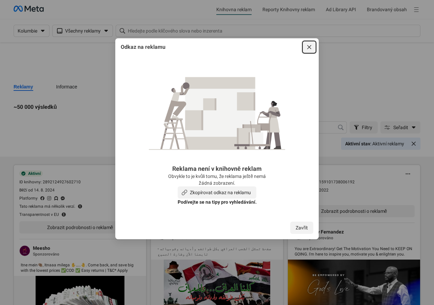Click info icon next to několik verzí
Image resolution: width=434 pixels, height=305 pixels.
coord(80,206)
